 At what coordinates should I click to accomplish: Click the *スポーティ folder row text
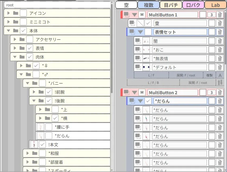pyautogui.click(x=60, y=170)
